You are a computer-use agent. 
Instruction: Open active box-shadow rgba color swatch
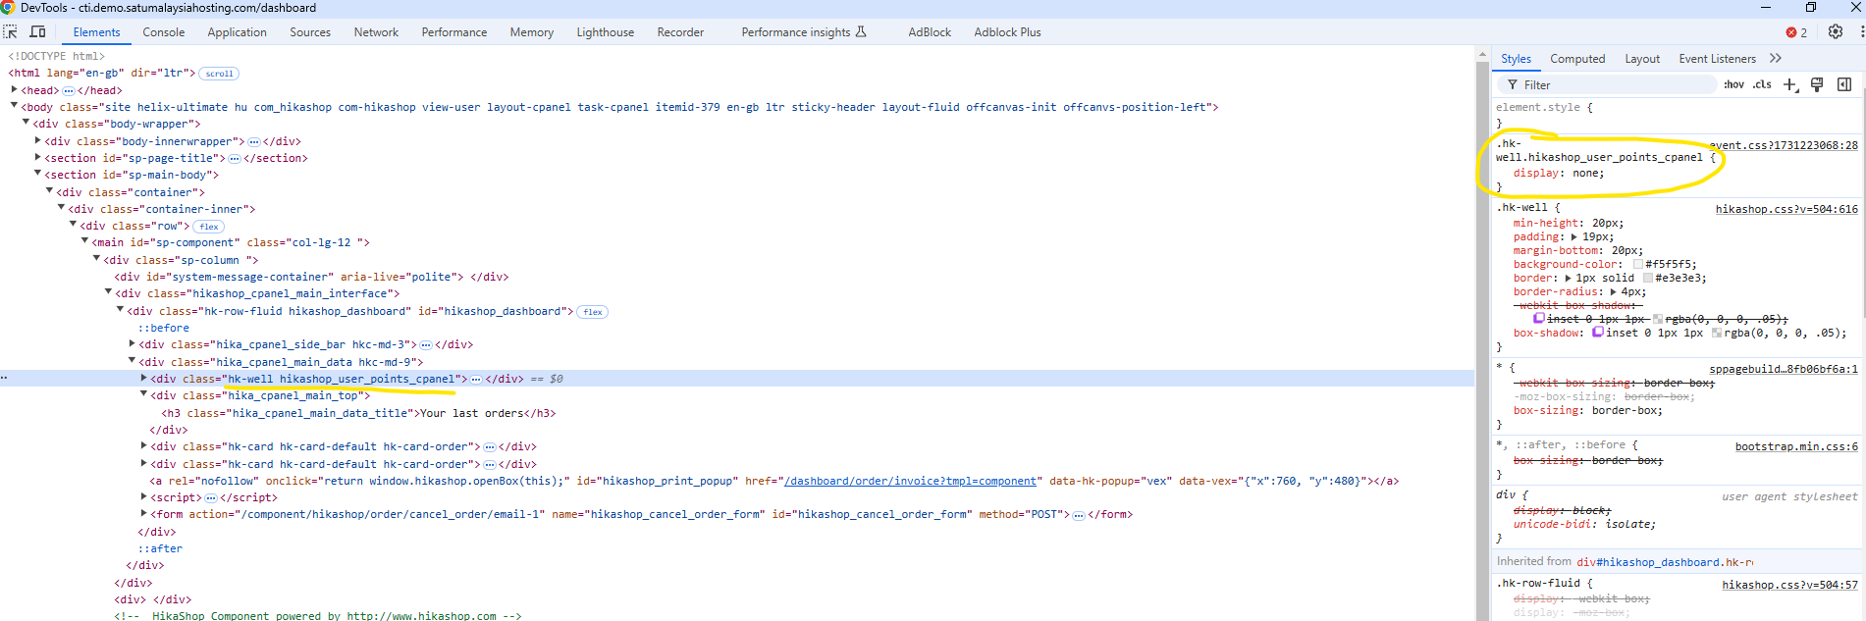pyautogui.click(x=1717, y=333)
